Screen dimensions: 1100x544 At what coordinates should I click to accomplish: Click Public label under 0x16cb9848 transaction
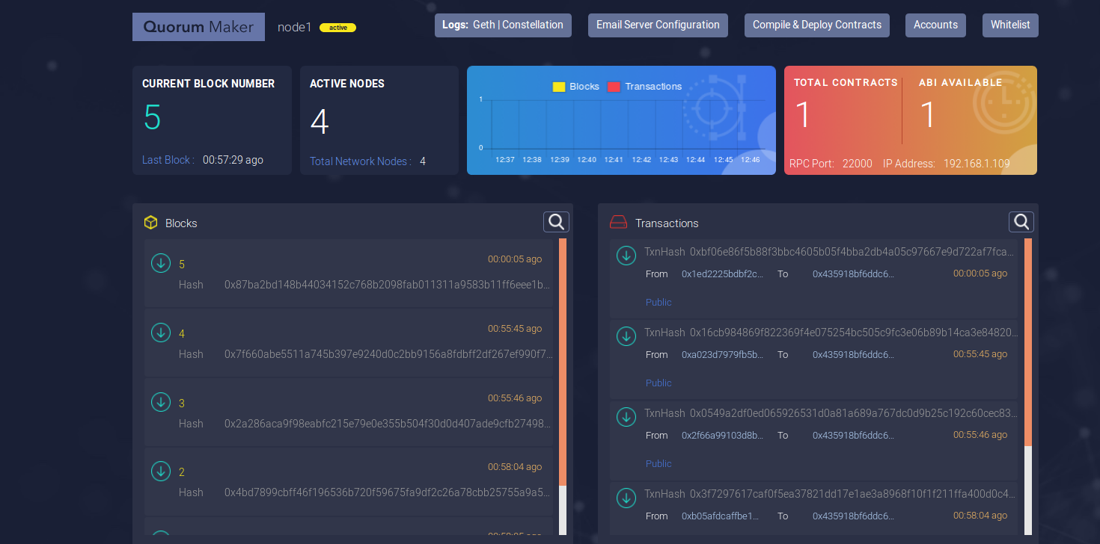pos(659,383)
